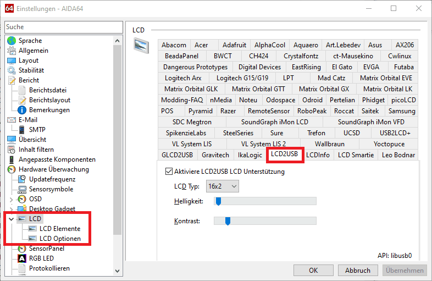Switch to the GLCD2USB tab
432x281 pixels.
(177, 155)
